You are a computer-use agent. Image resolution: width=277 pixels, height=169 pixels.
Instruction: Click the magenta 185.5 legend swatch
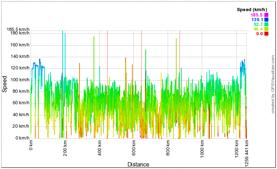266,15
